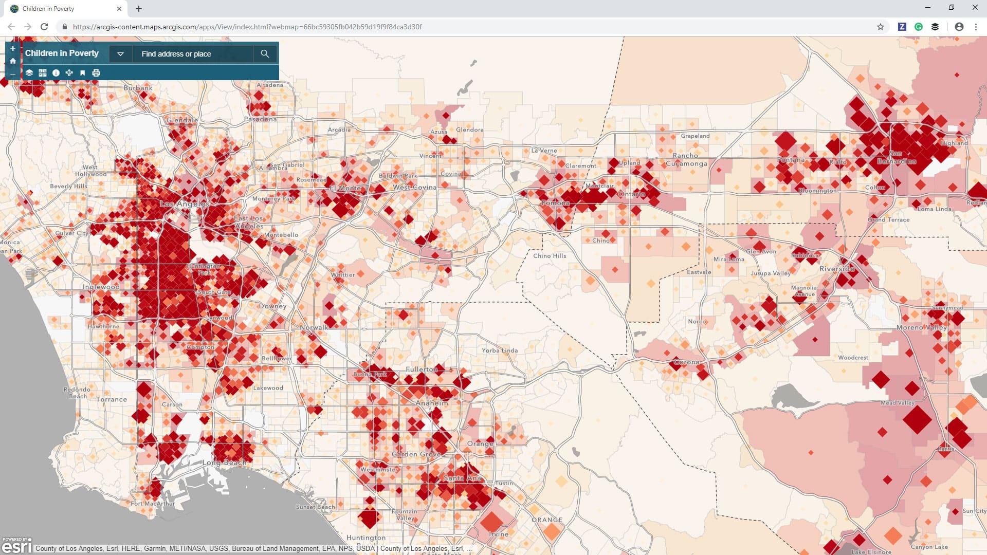The image size is (987, 555).
Task: Click the Powered by Esri logo
Action: click(x=17, y=545)
